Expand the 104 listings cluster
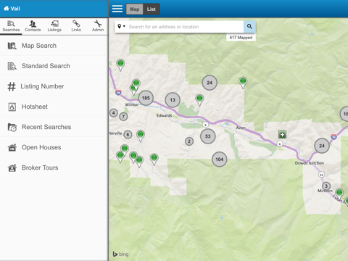This screenshot has width=348, height=261. point(220,159)
